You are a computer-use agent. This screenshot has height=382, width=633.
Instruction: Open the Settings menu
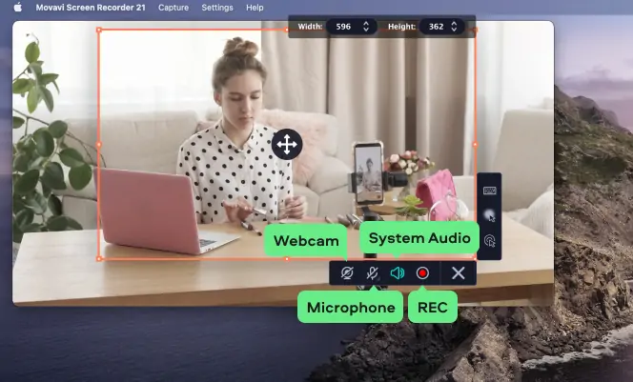click(x=217, y=8)
